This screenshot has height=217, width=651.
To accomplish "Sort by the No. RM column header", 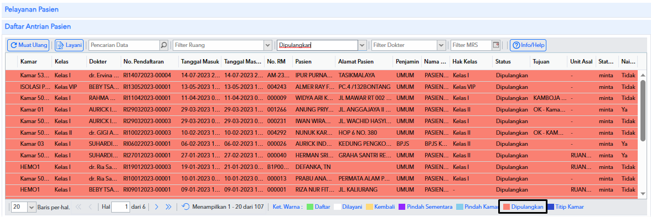I will pyautogui.click(x=277, y=61).
